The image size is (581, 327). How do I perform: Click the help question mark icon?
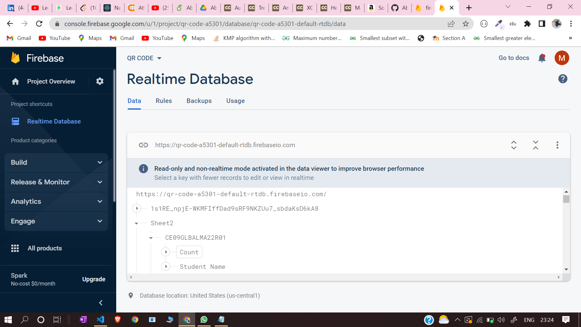563,79
